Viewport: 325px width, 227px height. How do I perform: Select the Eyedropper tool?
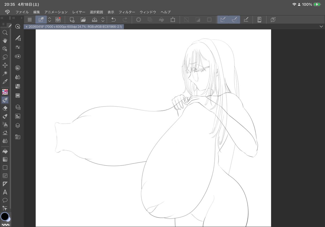click(x=5, y=82)
